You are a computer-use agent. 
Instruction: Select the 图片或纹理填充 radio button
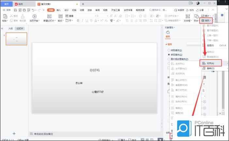(x=169, y=59)
